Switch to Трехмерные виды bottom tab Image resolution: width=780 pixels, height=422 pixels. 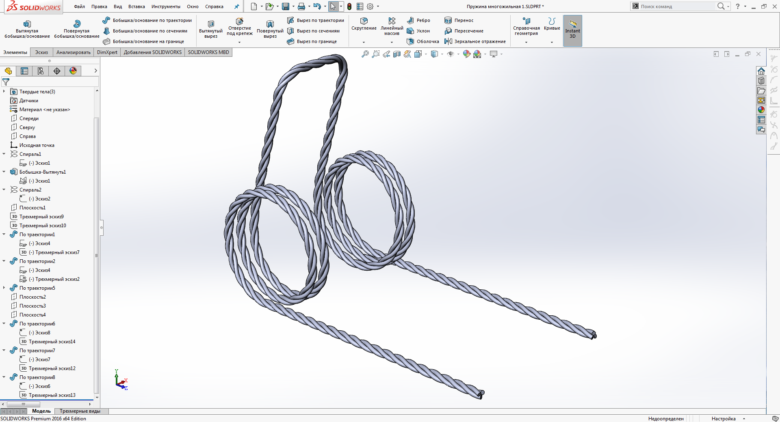tap(80, 411)
